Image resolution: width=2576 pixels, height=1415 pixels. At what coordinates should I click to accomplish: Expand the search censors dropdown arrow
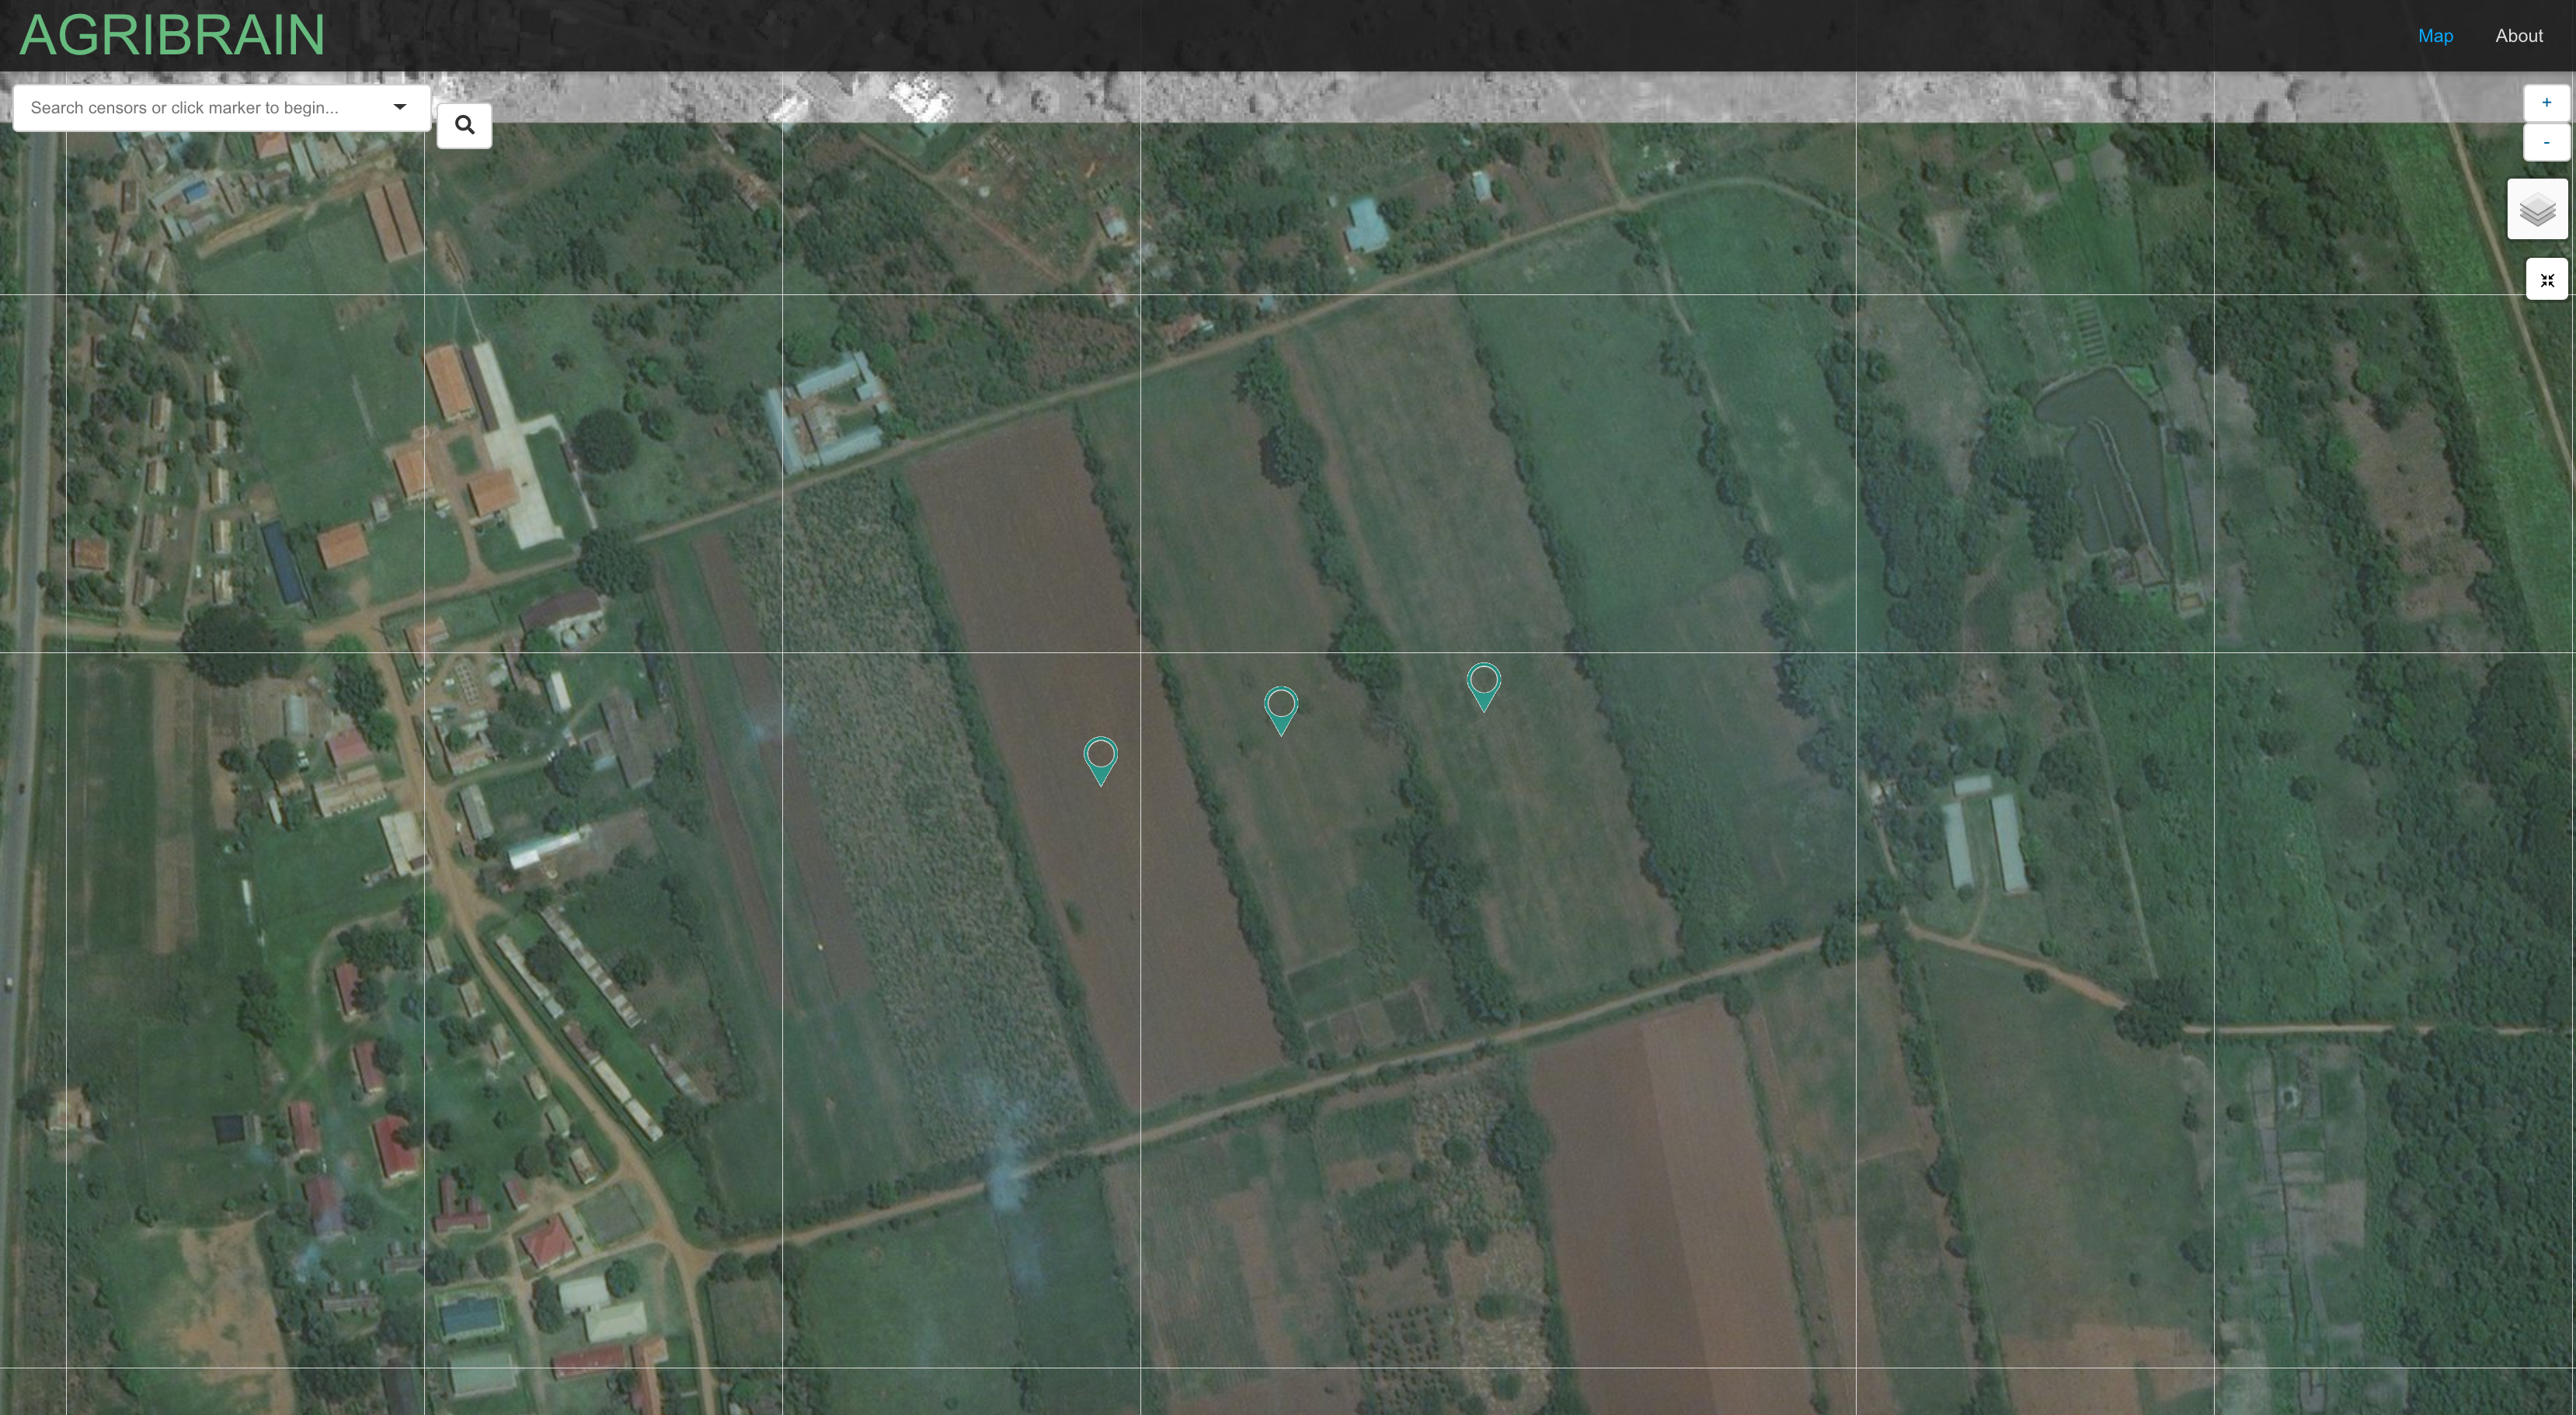coord(399,107)
